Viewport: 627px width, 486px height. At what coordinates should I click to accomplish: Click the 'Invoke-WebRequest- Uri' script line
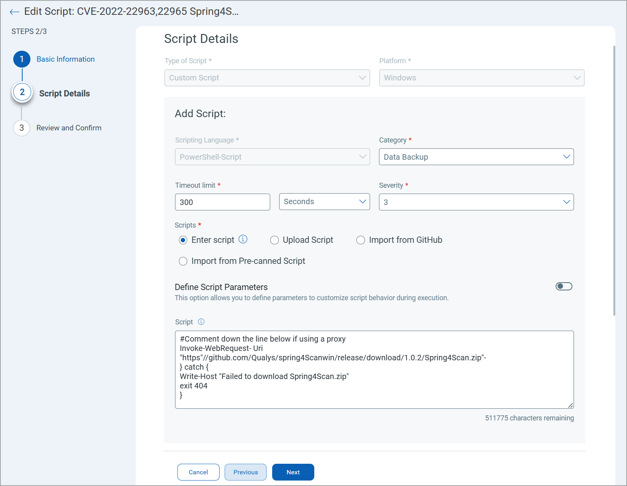point(221,348)
